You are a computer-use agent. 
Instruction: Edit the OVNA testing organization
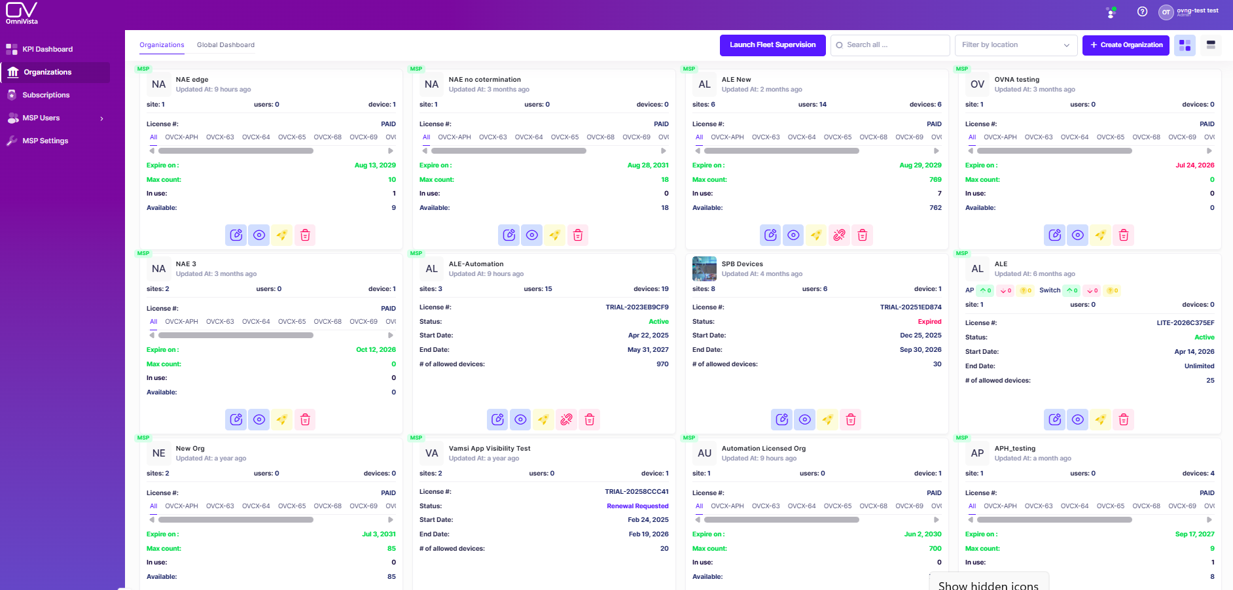(1055, 235)
